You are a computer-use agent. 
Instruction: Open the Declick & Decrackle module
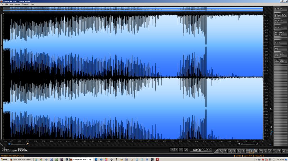tap(280, 15)
